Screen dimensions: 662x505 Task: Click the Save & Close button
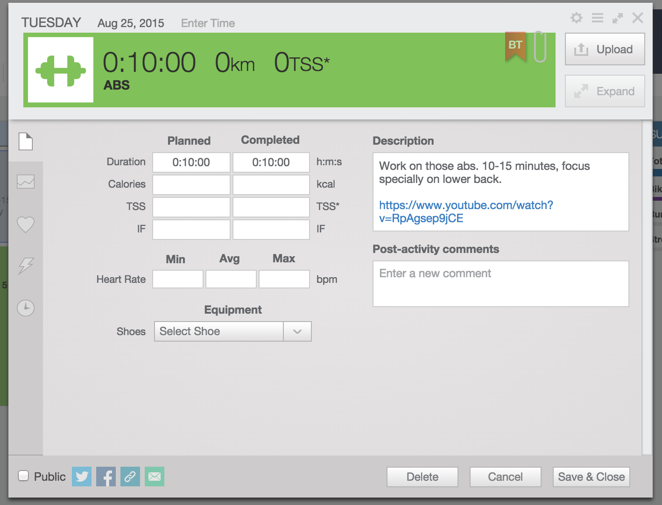(x=592, y=477)
